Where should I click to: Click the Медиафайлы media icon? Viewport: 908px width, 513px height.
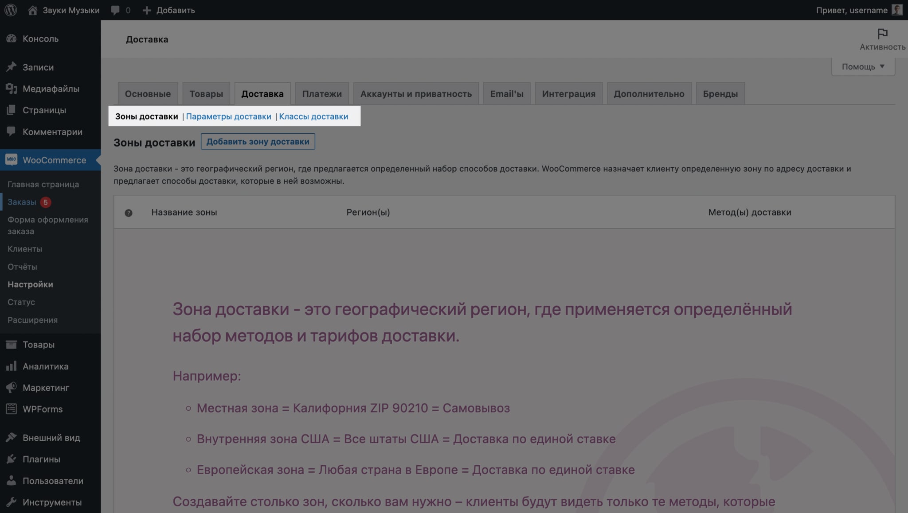(12, 89)
